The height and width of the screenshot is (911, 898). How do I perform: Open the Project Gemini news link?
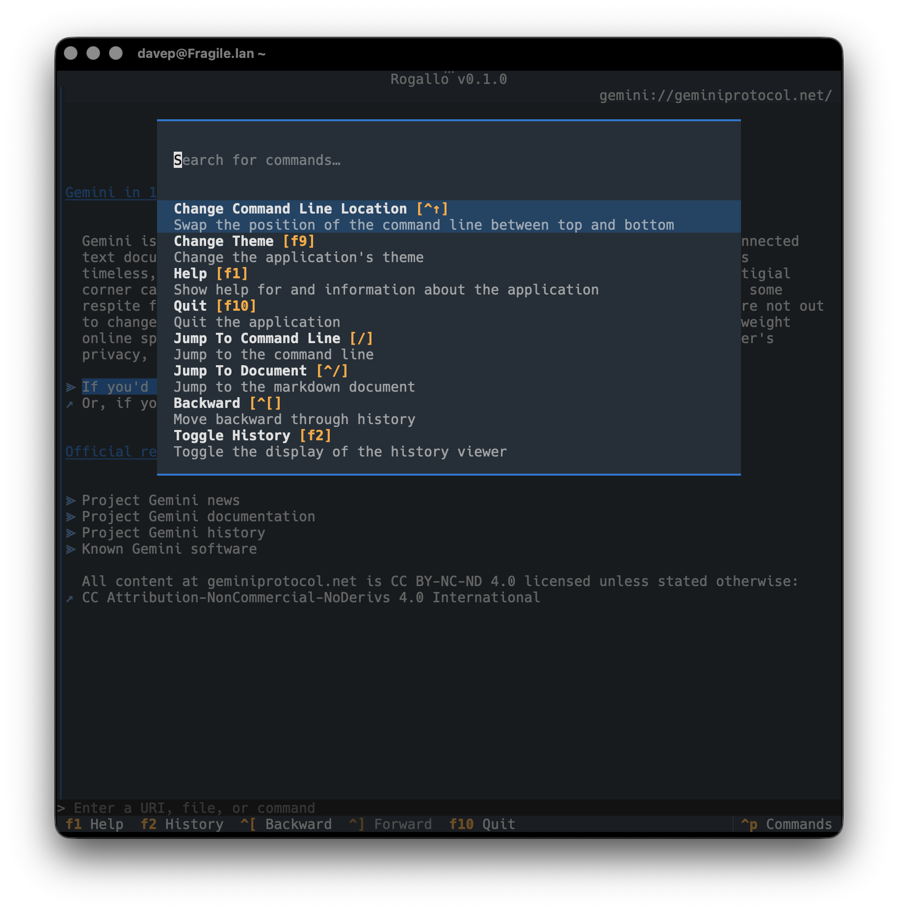point(160,500)
